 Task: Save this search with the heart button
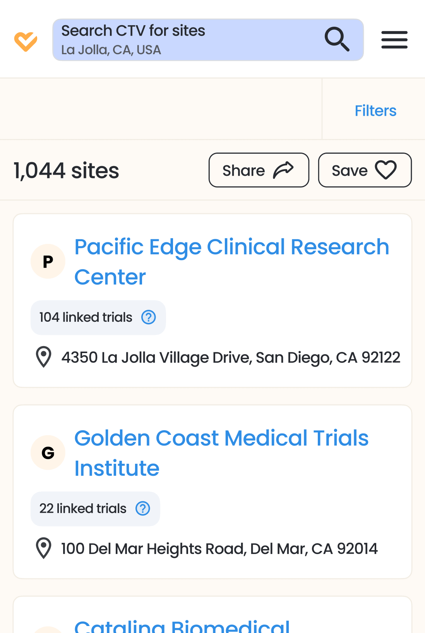point(365,170)
